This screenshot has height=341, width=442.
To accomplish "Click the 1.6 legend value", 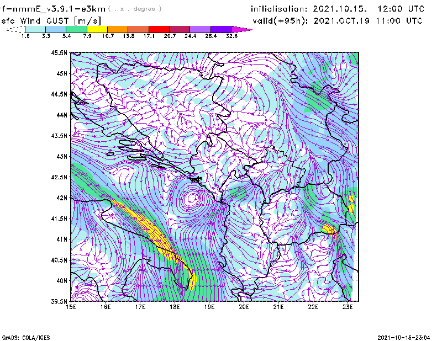I will tap(25, 36).
